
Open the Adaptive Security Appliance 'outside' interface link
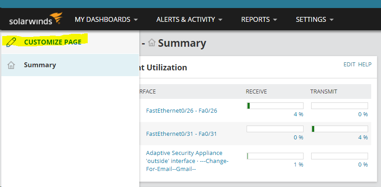[x=187, y=161]
